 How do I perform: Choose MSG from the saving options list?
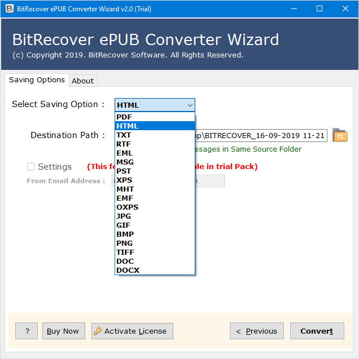155,162
